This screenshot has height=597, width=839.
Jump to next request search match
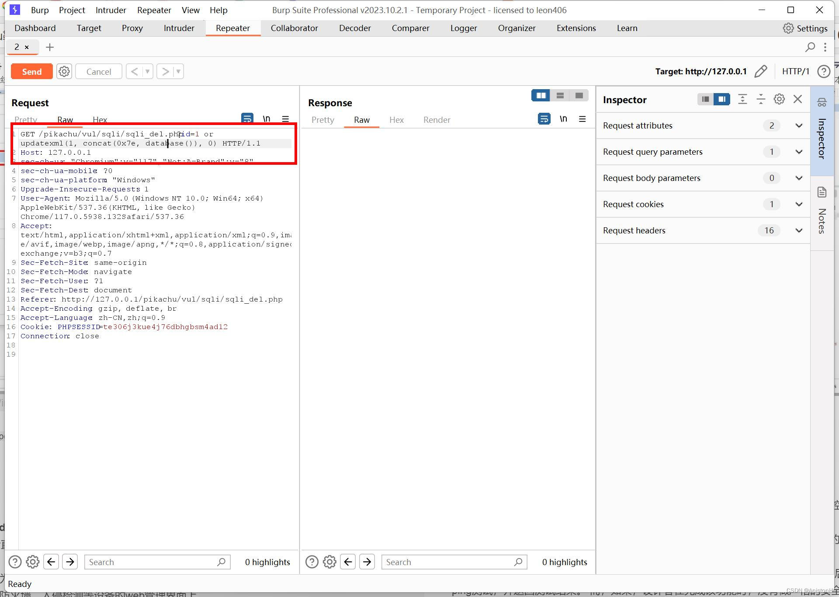[70, 562]
